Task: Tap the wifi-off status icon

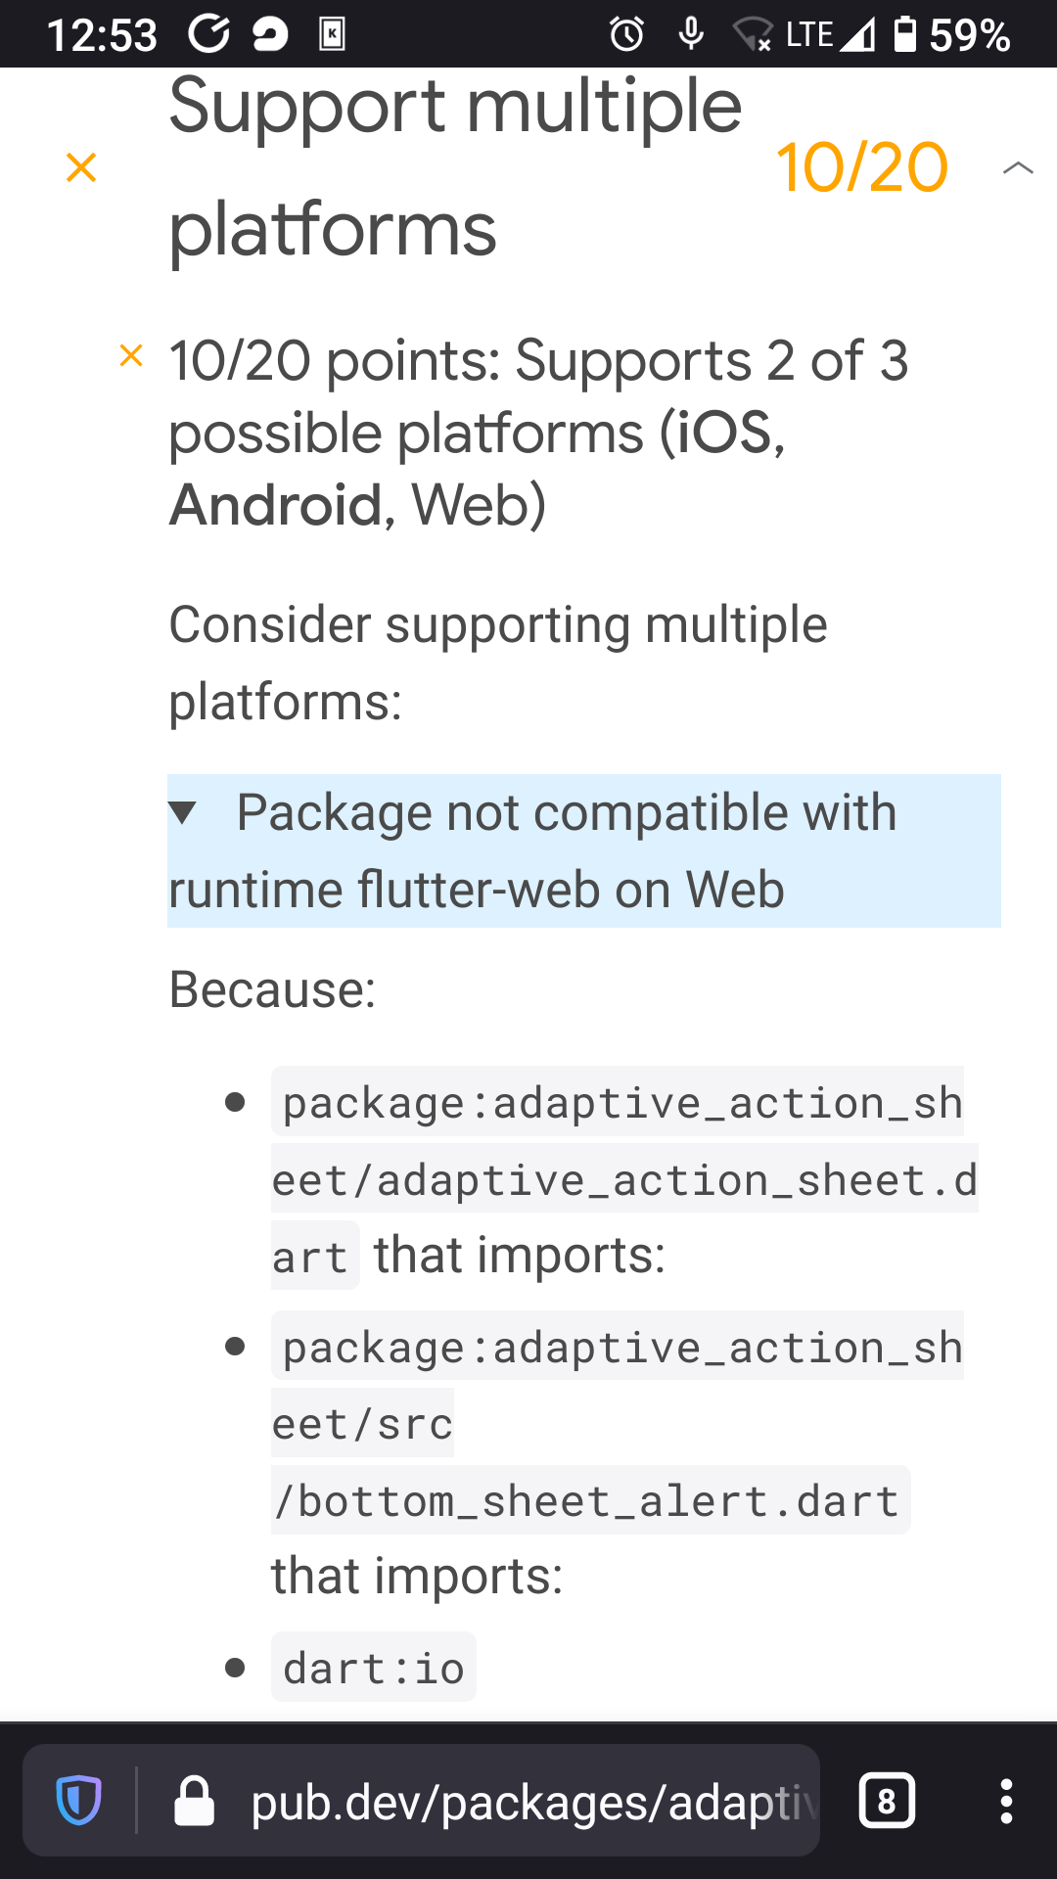Action: pos(754,35)
